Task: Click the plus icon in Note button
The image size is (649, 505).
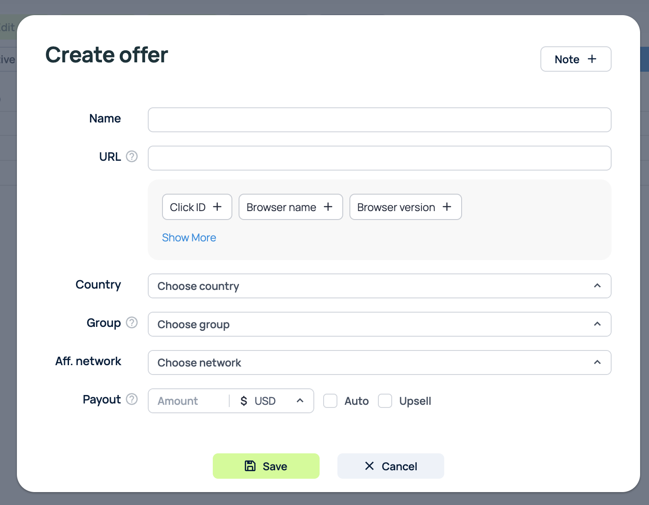Action: [x=592, y=59]
